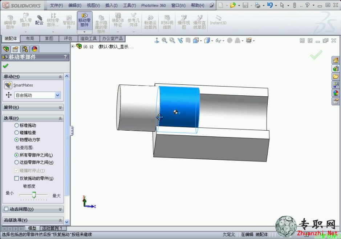Open SolidWorks Resources home icon in task pane

[x=336, y=60]
